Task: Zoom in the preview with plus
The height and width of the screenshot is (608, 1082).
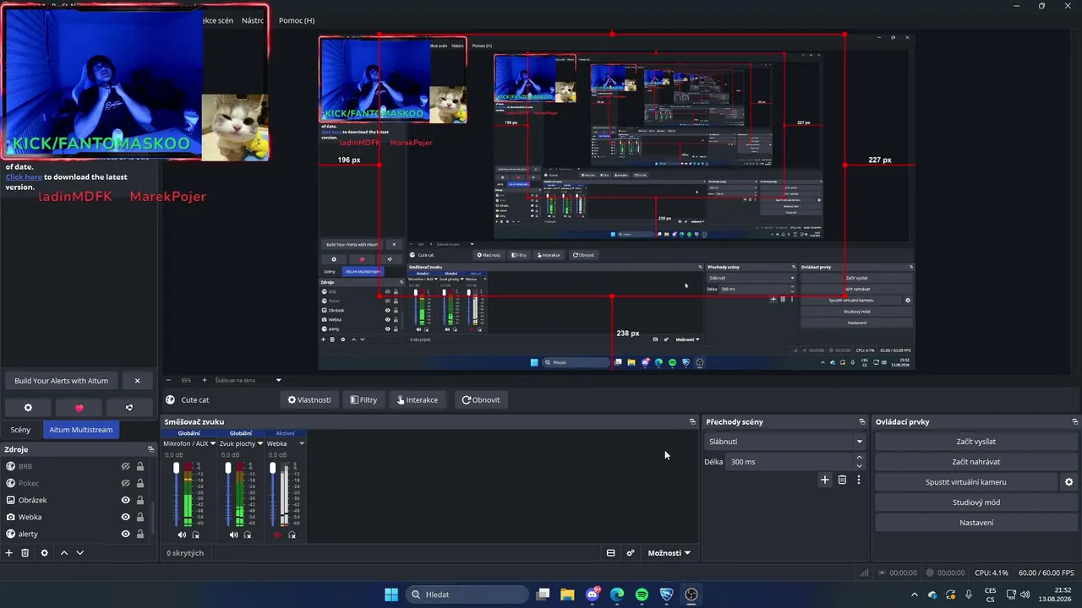Action: click(x=204, y=380)
